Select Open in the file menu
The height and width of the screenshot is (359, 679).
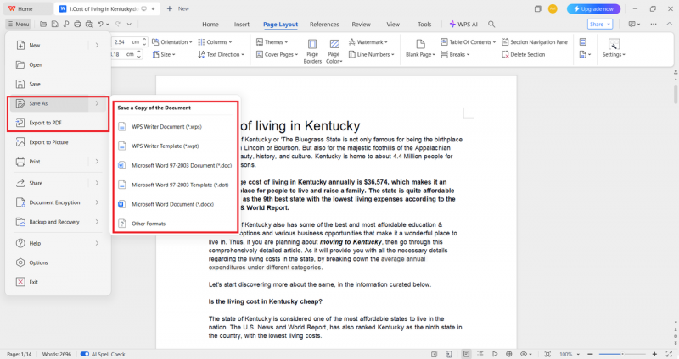56,65
